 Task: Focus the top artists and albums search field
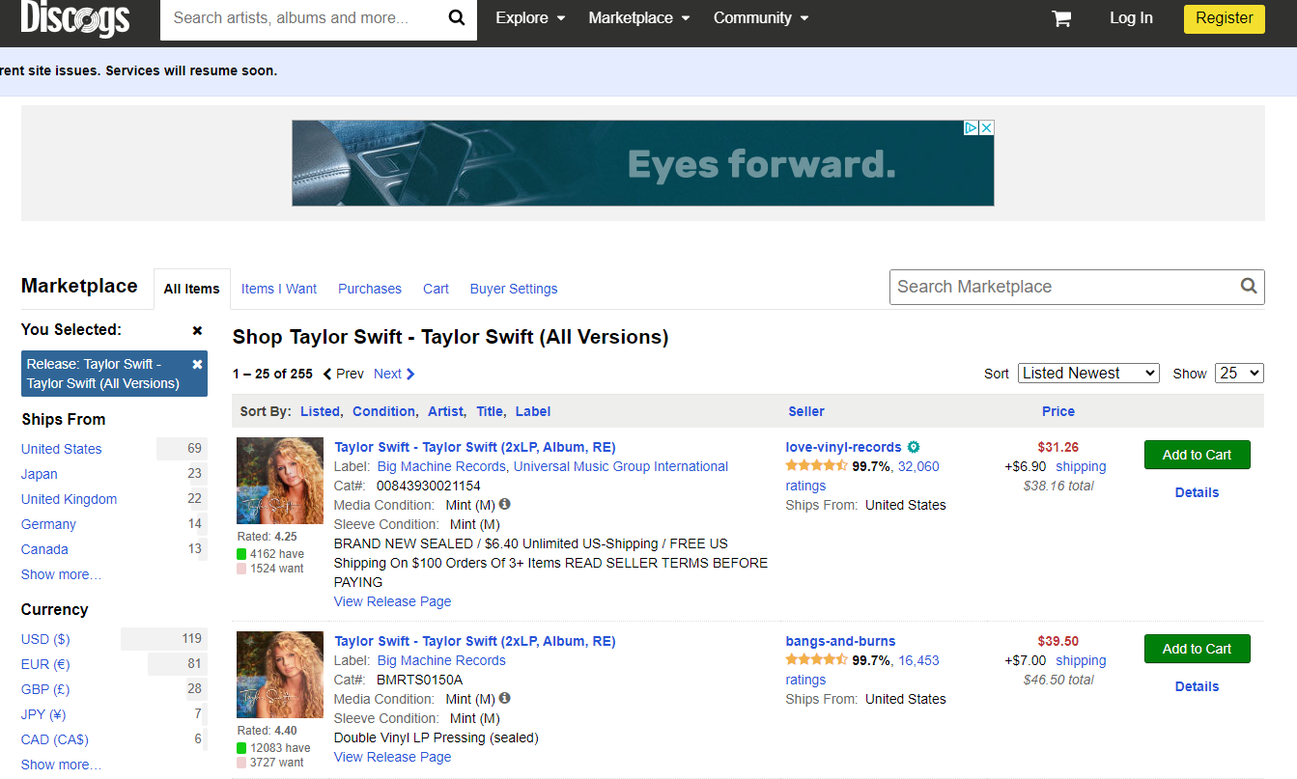tap(299, 18)
